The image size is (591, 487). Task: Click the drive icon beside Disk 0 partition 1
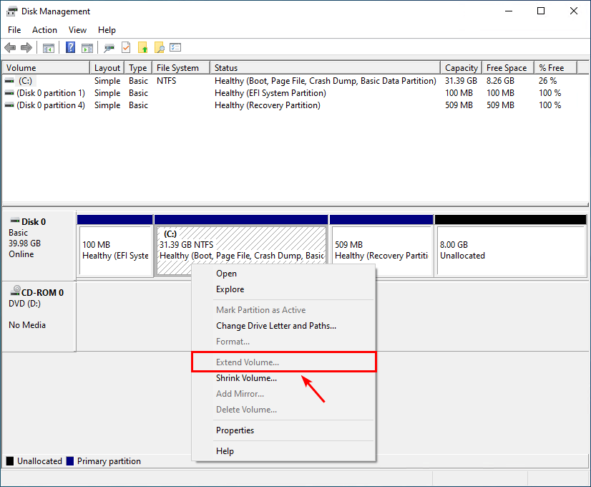click(9, 93)
